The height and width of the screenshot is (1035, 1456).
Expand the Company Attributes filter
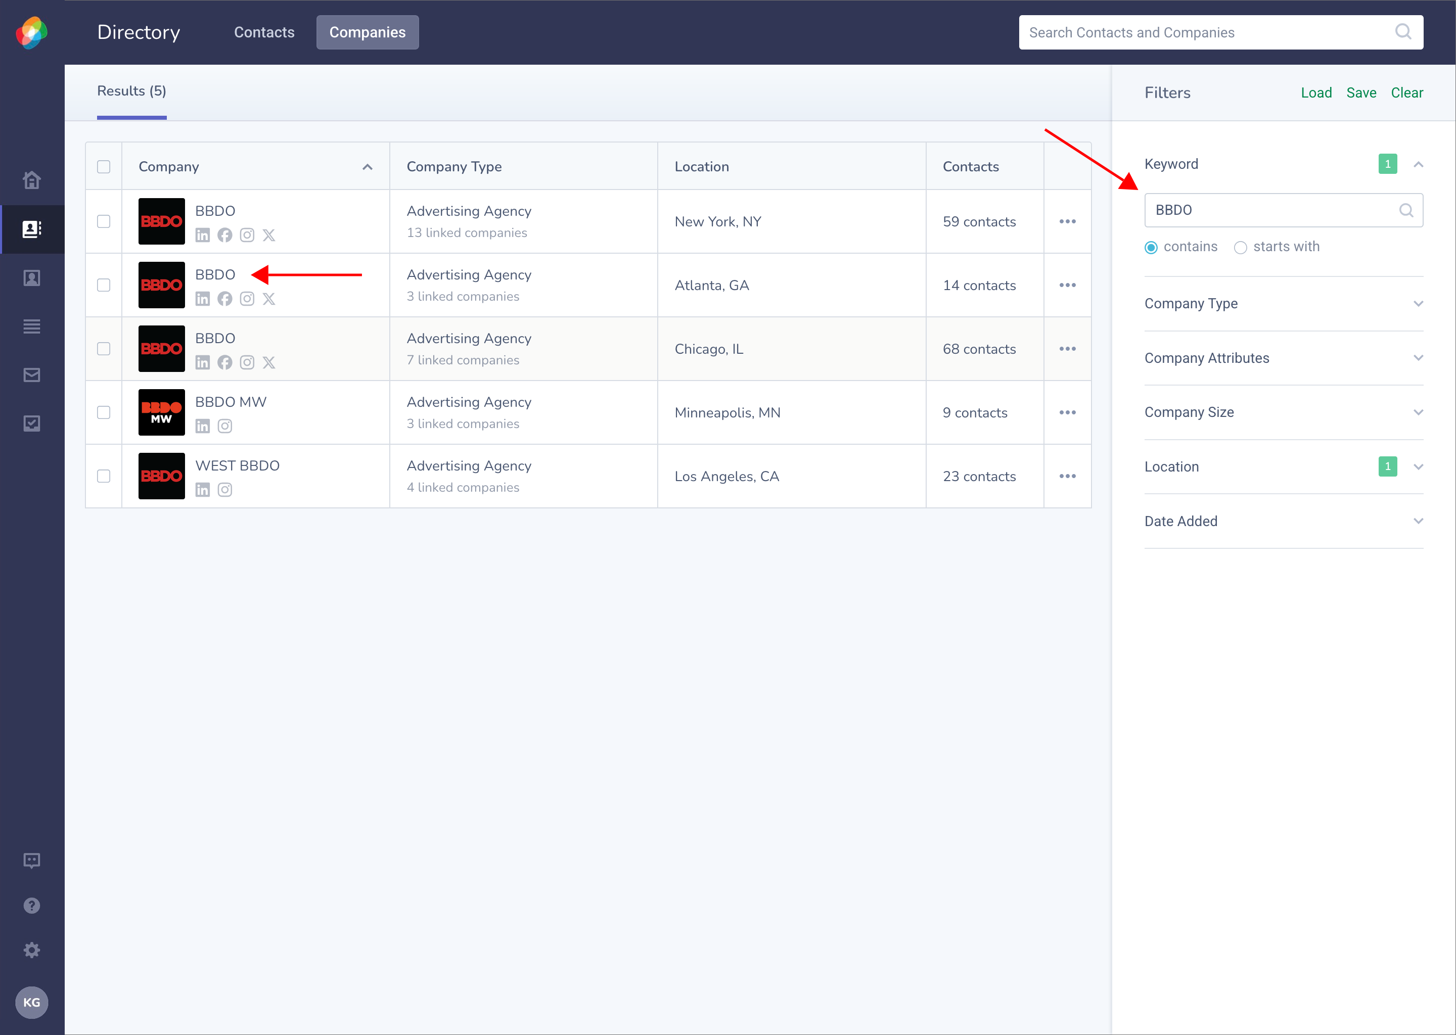1419,358
